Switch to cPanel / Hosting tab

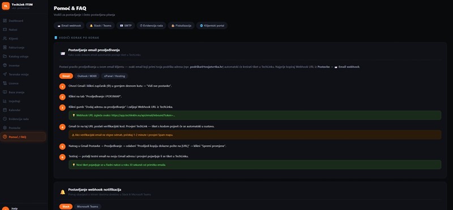click(x=114, y=76)
